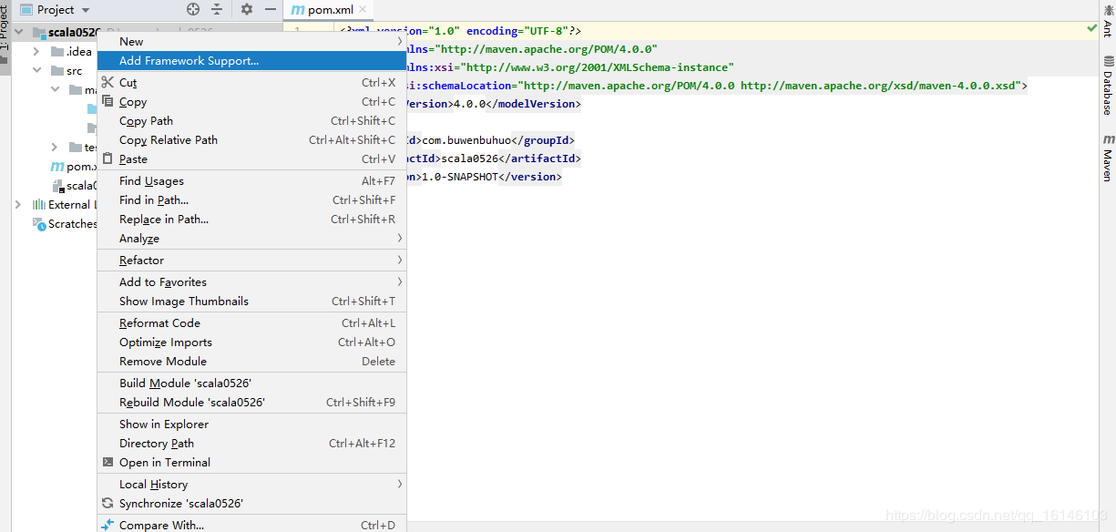Open Project panel settings gear
The height and width of the screenshot is (532, 1116).
tap(247, 9)
